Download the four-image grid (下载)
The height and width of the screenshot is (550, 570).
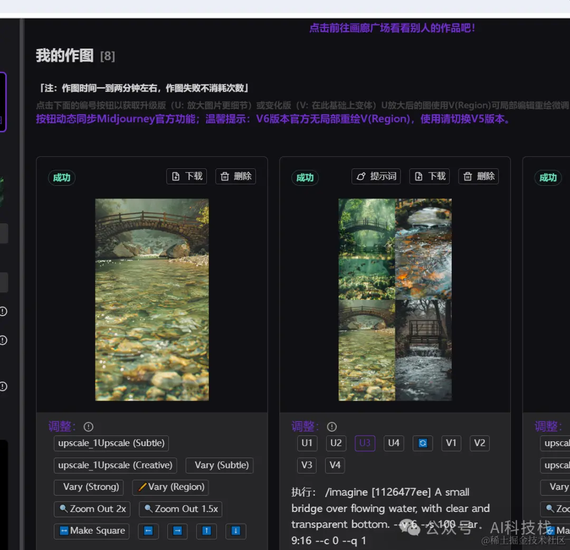pos(429,176)
